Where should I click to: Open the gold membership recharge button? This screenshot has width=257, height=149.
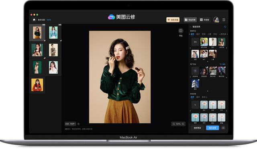point(173,20)
